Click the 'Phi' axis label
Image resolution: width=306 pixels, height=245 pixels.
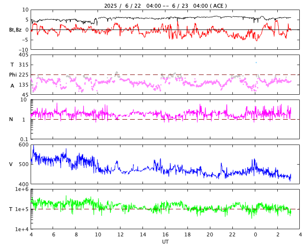click(x=13, y=75)
